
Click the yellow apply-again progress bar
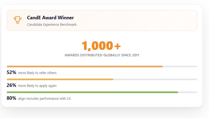tap(60, 79)
